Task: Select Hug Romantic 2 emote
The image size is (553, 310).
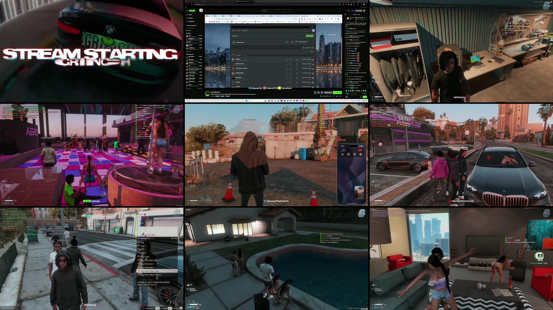Action: pyautogui.click(x=157, y=267)
